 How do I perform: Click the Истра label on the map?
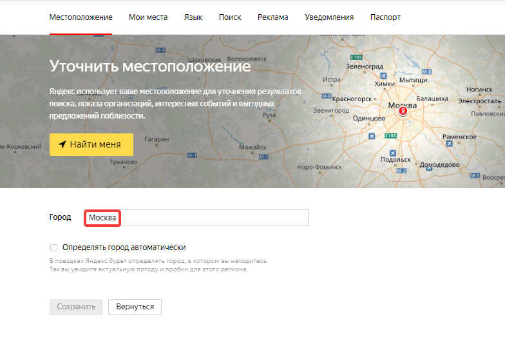click(331, 79)
